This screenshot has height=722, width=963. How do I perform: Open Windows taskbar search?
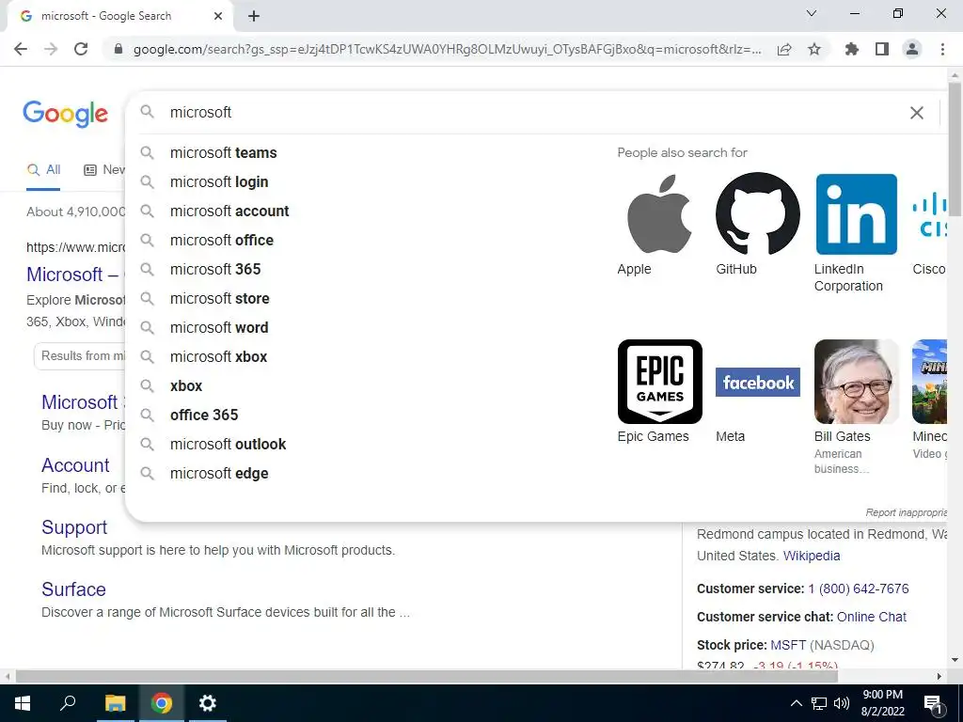[68, 703]
